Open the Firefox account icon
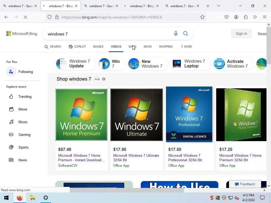This screenshot has width=271, height=203. (x=236, y=17)
